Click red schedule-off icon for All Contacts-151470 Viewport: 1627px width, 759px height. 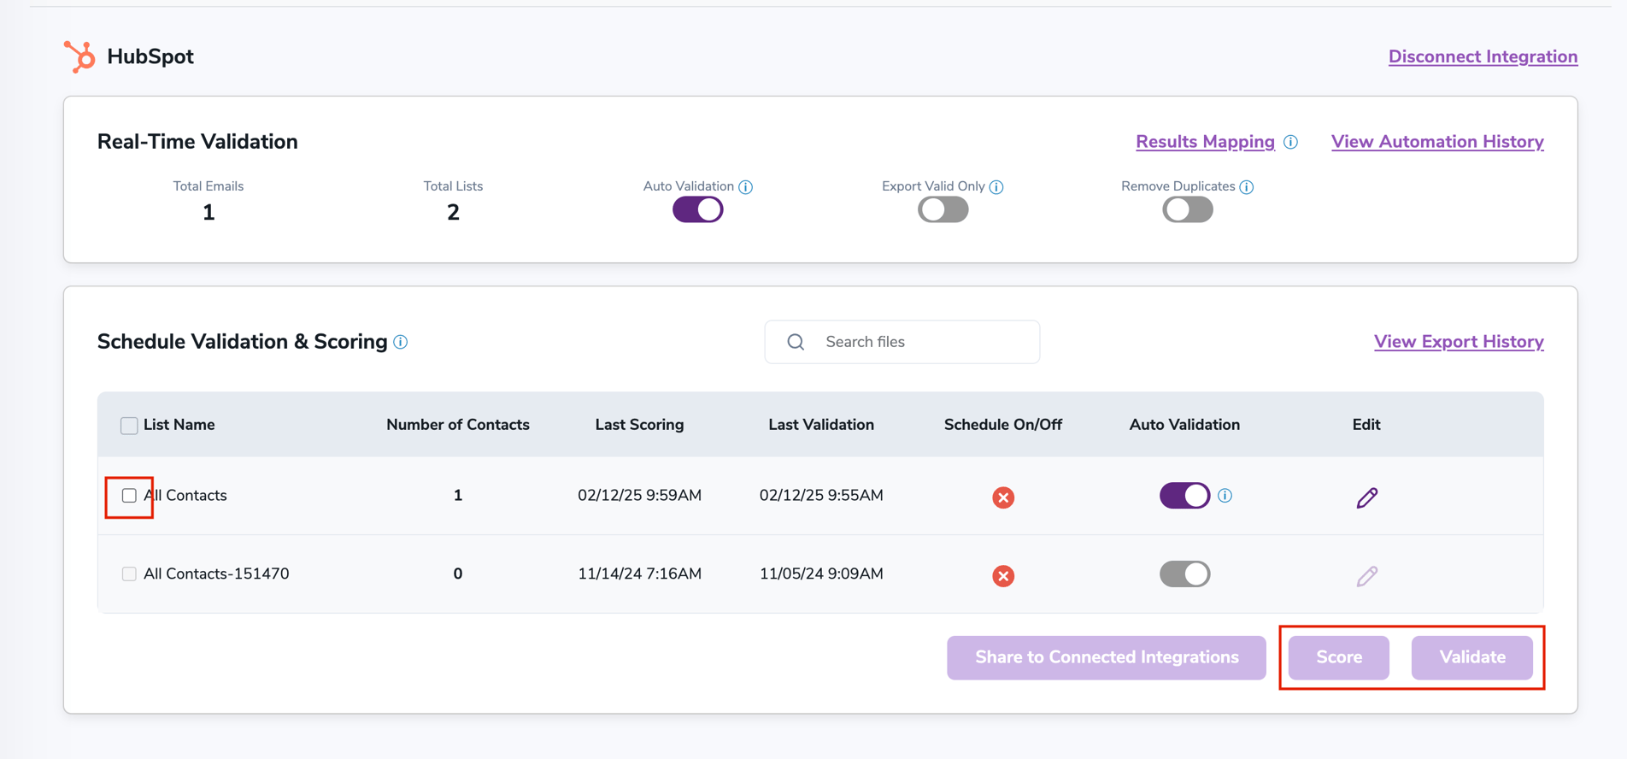pos(1003,576)
